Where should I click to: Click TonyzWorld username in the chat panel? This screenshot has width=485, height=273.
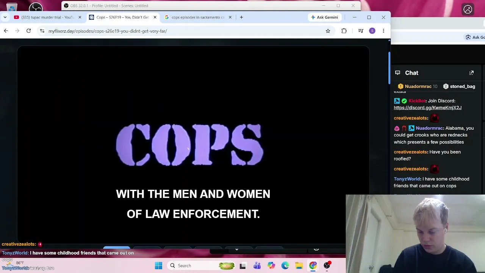point(407,179)
